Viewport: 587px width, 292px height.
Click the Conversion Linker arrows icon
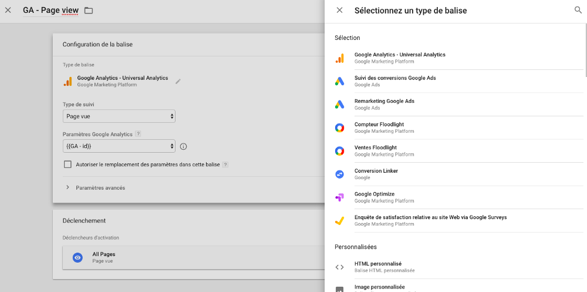pyautogui.click(x=339, y=174)
